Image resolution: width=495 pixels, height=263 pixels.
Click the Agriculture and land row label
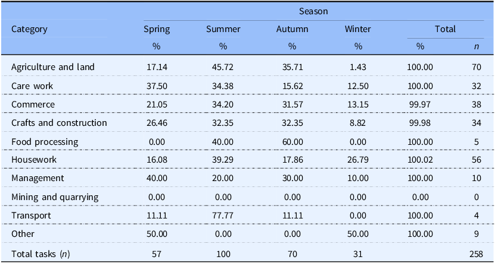(53, 67)
